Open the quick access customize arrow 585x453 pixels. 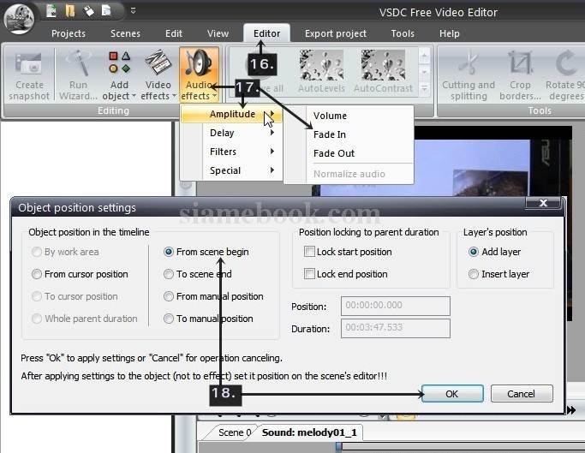click(133, 11)
